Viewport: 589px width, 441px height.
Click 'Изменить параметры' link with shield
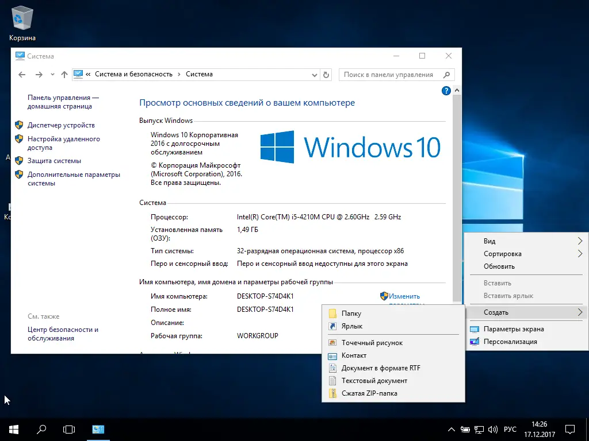(404, 296)
